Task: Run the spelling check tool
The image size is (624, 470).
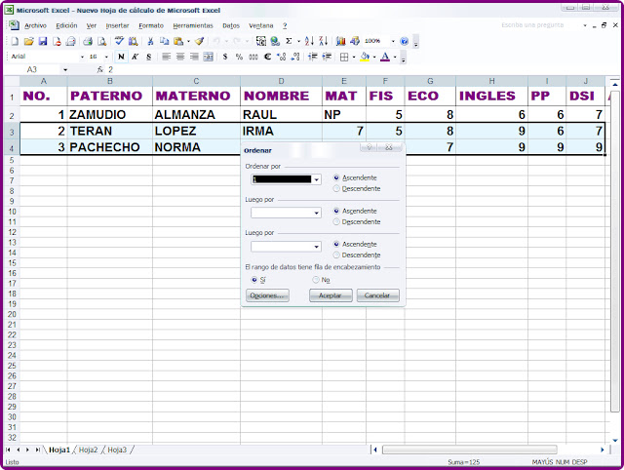Action: click(119, 41)
